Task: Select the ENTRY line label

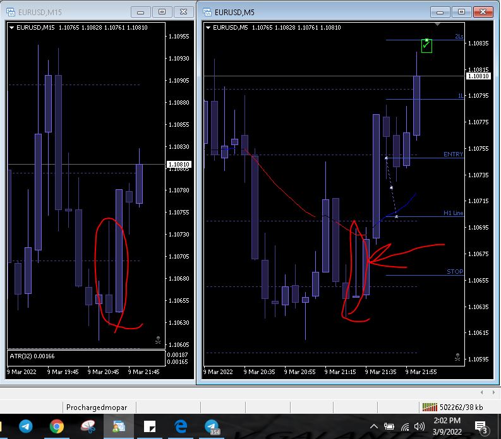Action: 453,155
